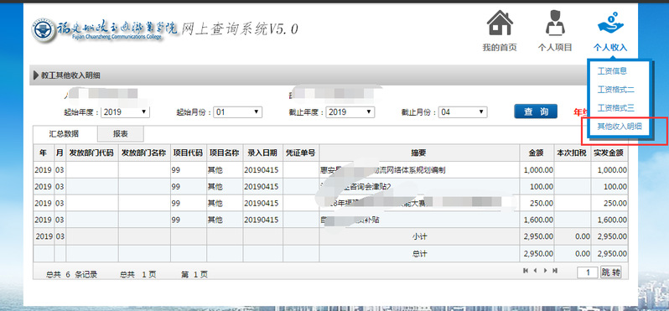
Task: Open the 截止月份 month dropdown
Action: coord(463,112)
